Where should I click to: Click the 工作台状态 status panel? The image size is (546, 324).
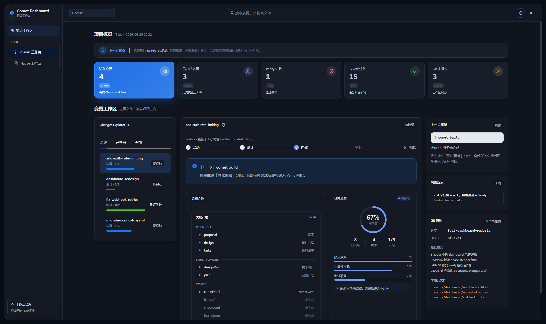(x=33, y=307)
